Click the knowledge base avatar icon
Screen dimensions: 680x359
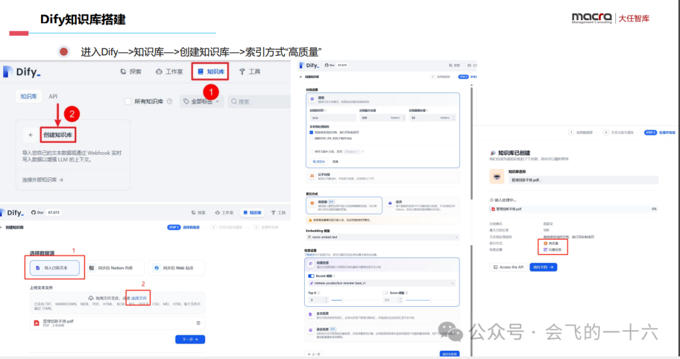click(497, 177)
